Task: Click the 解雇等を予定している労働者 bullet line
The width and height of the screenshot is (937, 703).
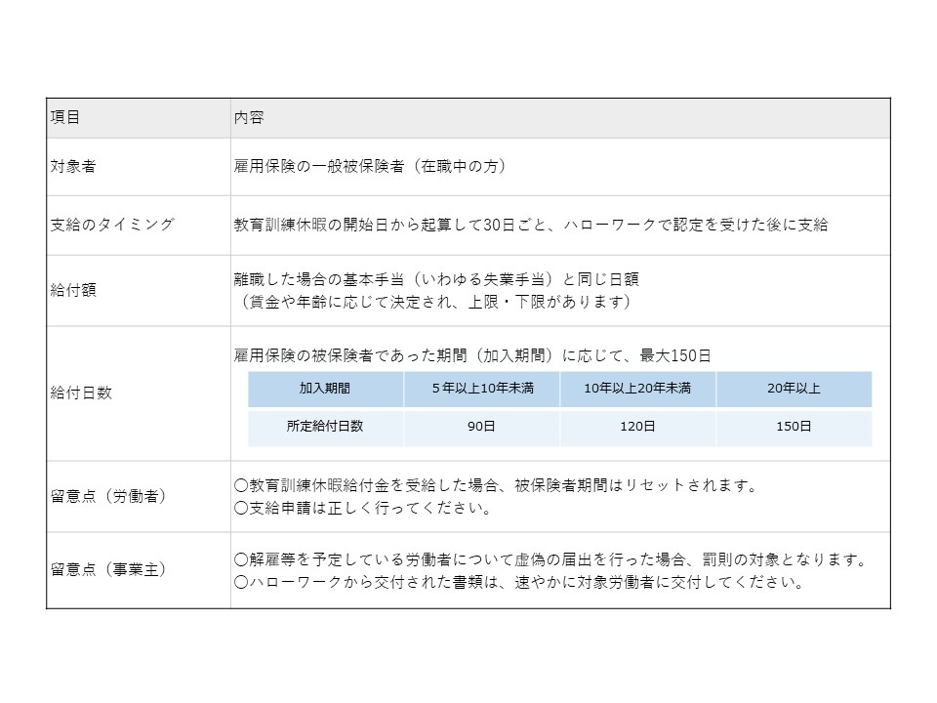Action: pyautogui.click(x=551, y=560)
